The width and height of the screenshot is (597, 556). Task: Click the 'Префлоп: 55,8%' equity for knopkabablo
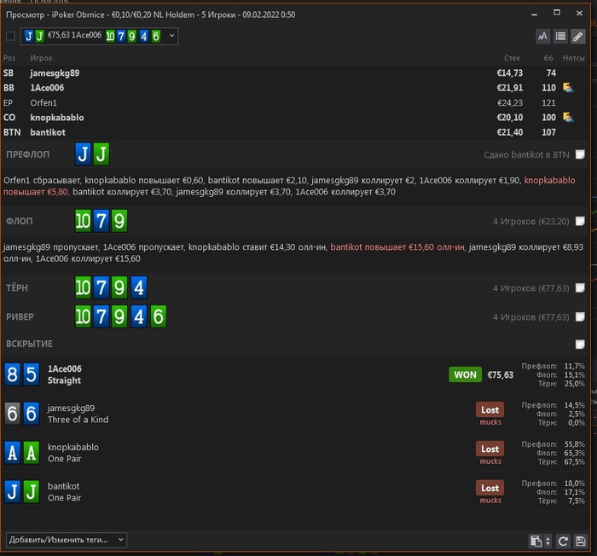553,444
